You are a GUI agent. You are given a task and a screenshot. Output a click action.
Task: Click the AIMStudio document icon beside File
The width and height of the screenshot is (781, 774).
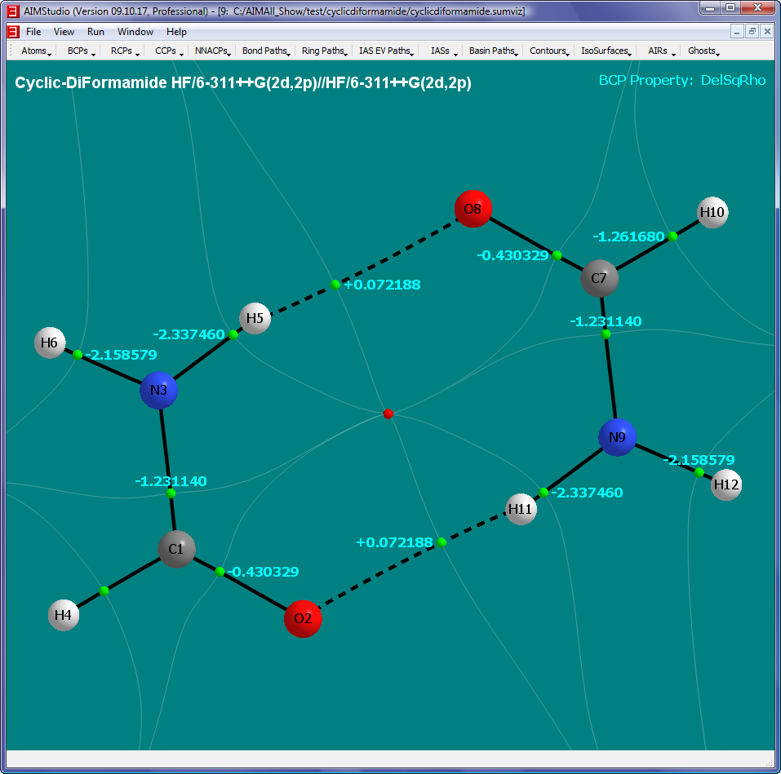(12, 32)
